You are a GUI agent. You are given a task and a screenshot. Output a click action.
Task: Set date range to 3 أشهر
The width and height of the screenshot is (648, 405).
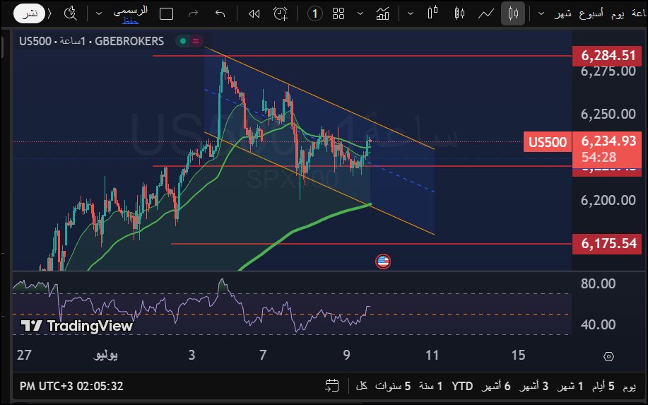point(534,386)
